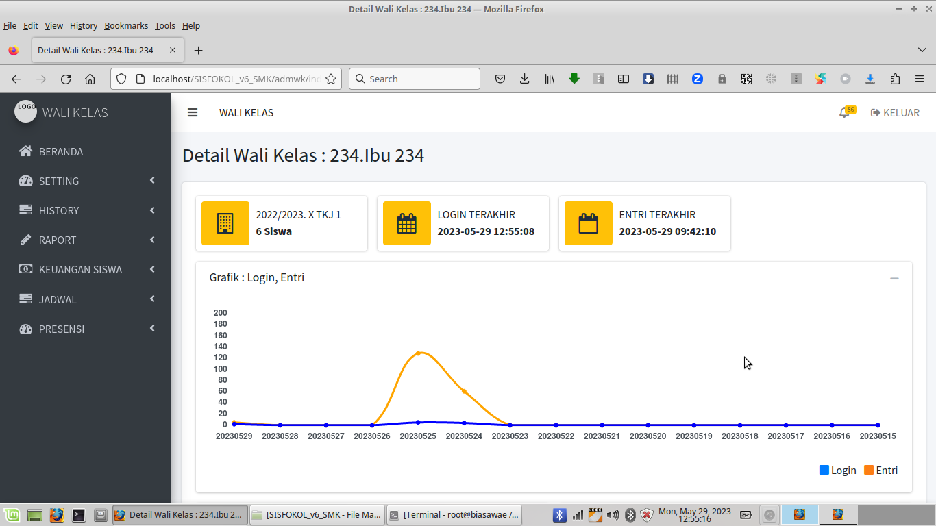
Task: Open notifications bell with 86 badge
Action: pos(846,112)
